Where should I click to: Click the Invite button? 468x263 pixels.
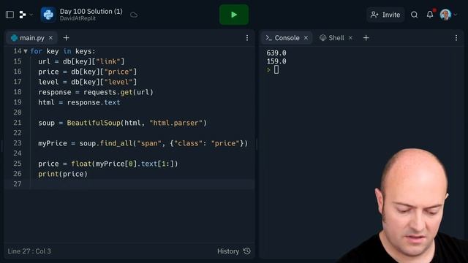(x=385, y=15)
